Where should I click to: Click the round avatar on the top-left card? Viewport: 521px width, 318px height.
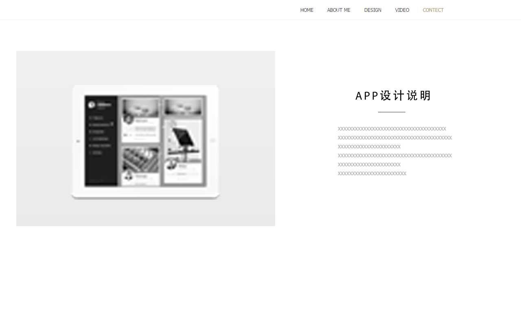pos(129,119)
